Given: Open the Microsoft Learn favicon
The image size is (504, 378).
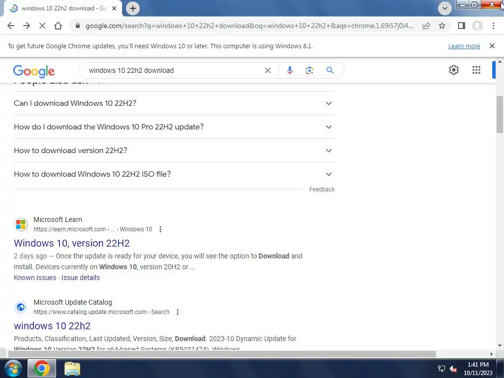Looking at the screenshot, I should click(x=21, y=224).
